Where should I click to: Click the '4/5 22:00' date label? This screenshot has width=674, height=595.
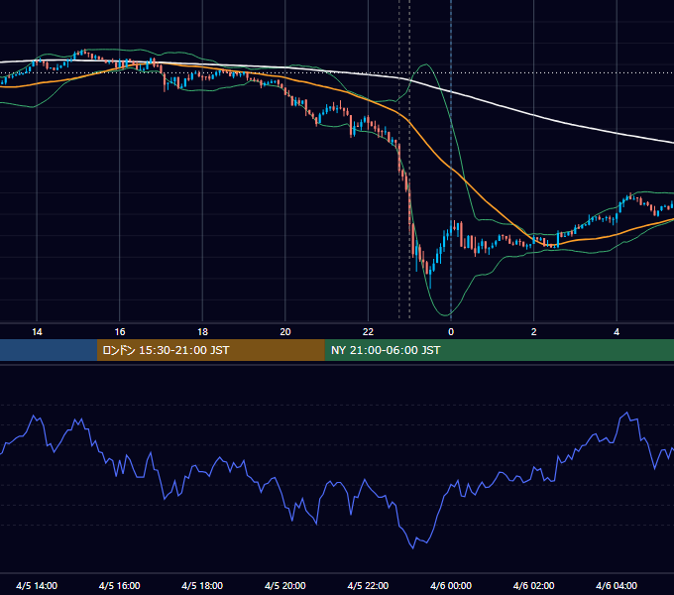368,585
